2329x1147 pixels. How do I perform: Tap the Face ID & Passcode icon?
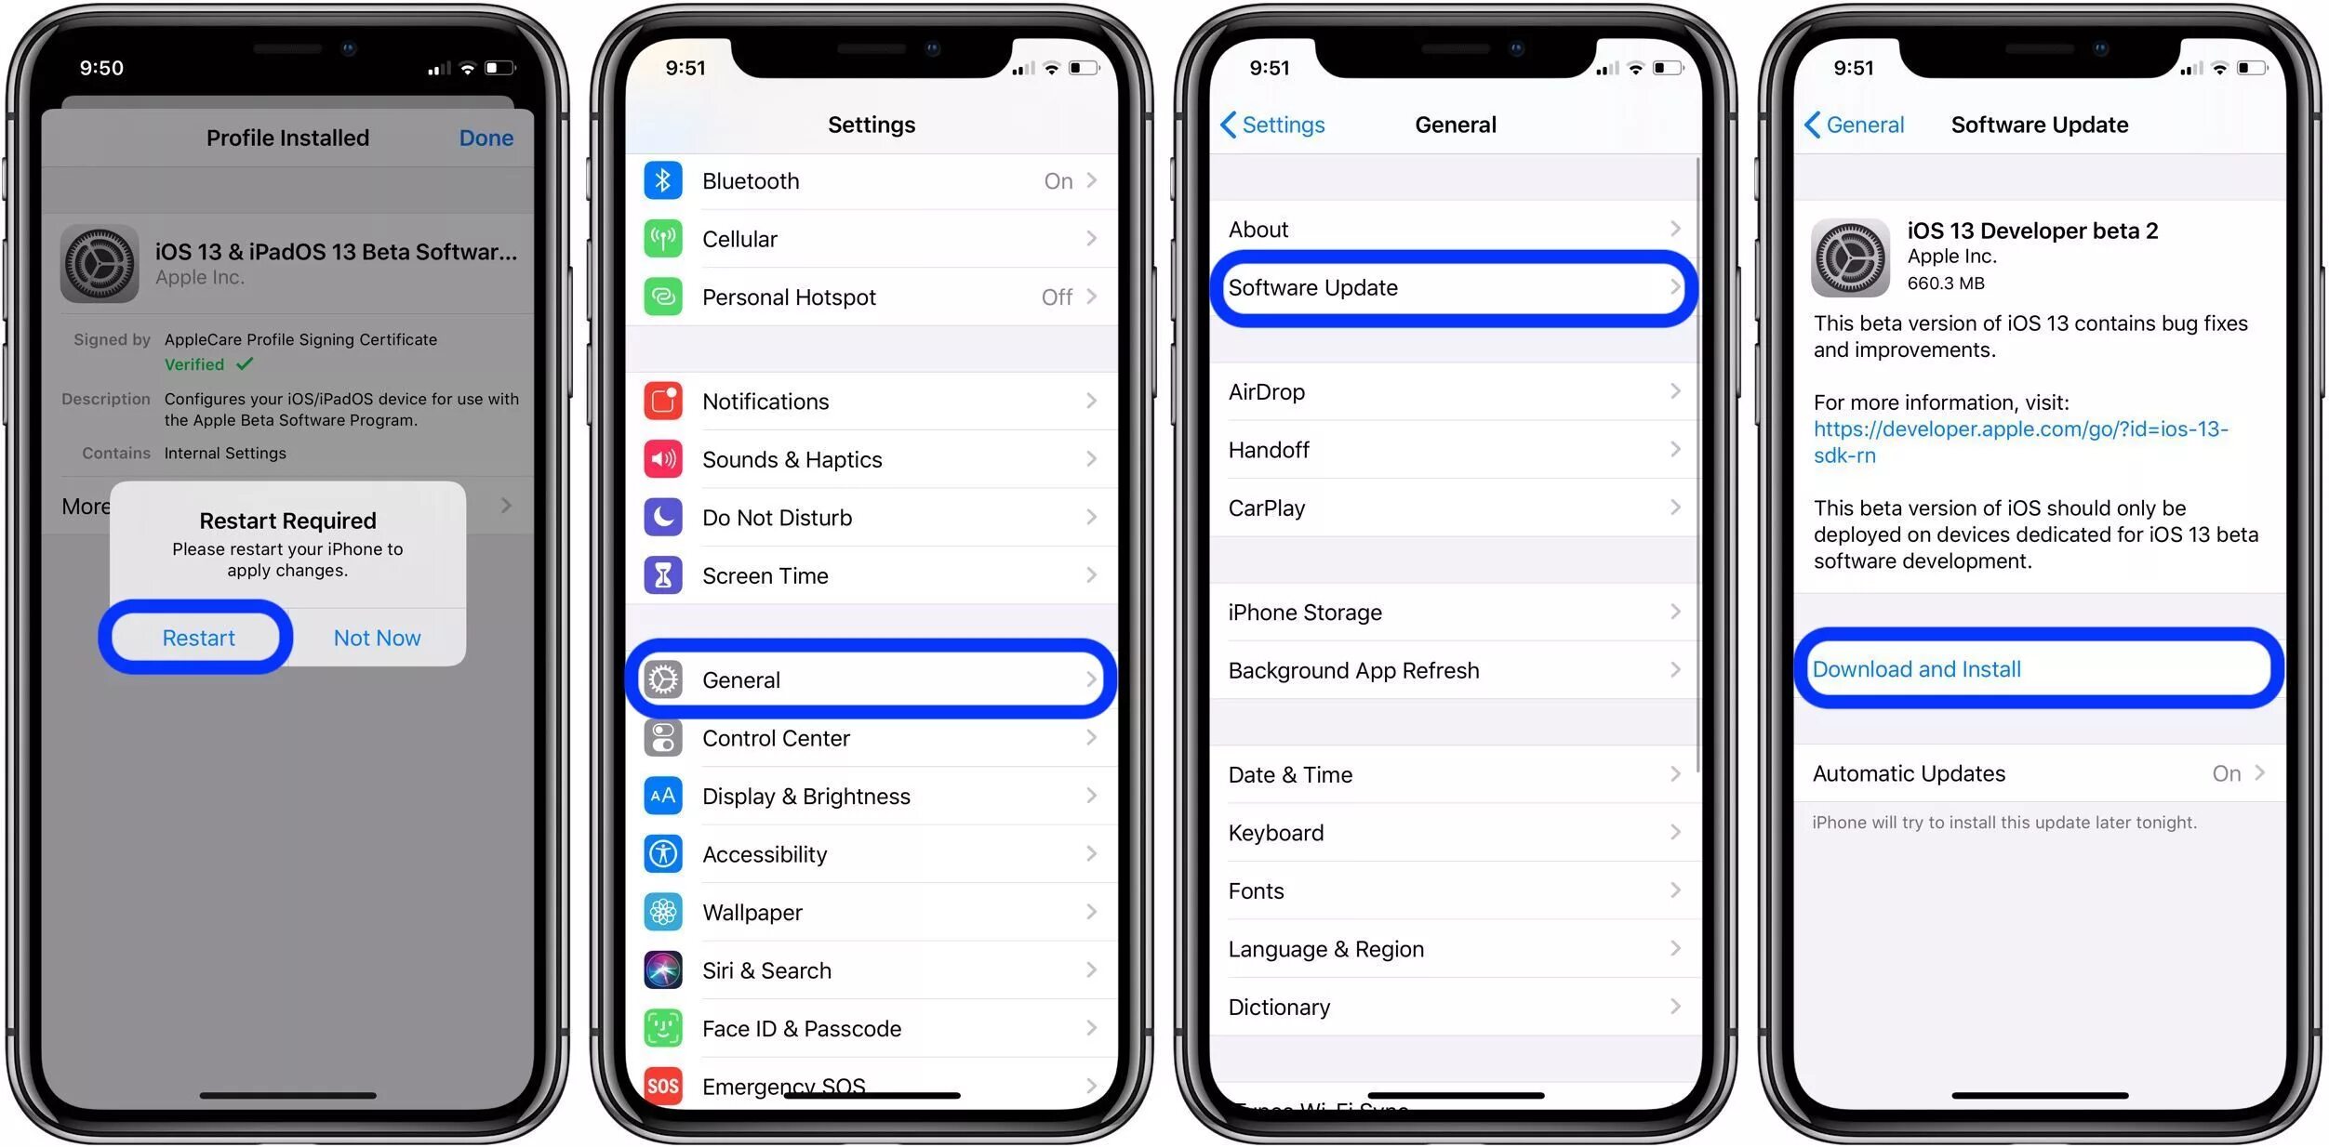[665, 1030]
